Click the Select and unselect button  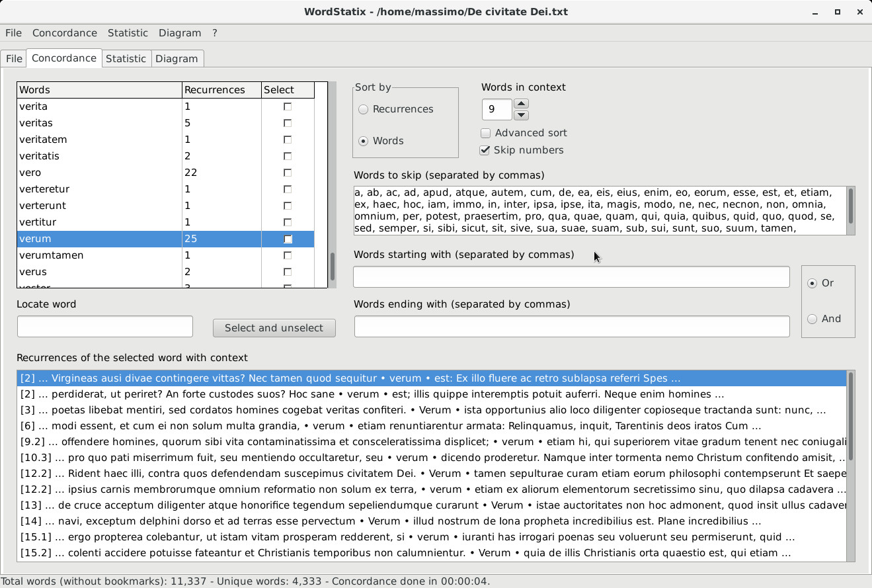(274, 328)
